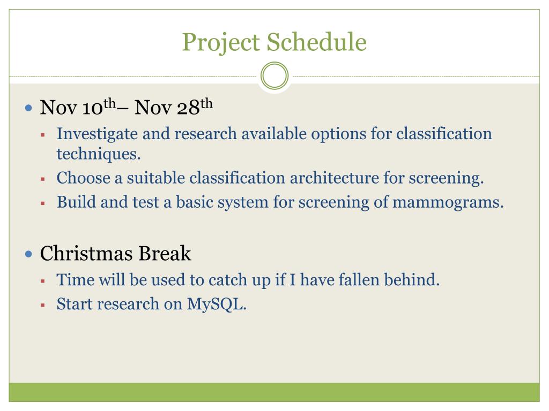Click the green circle ornament below title
Screen dimensions: 549x411
point(274,76)
